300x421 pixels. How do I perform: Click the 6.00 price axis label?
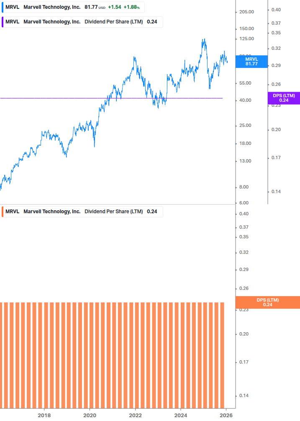coord(244,203)
